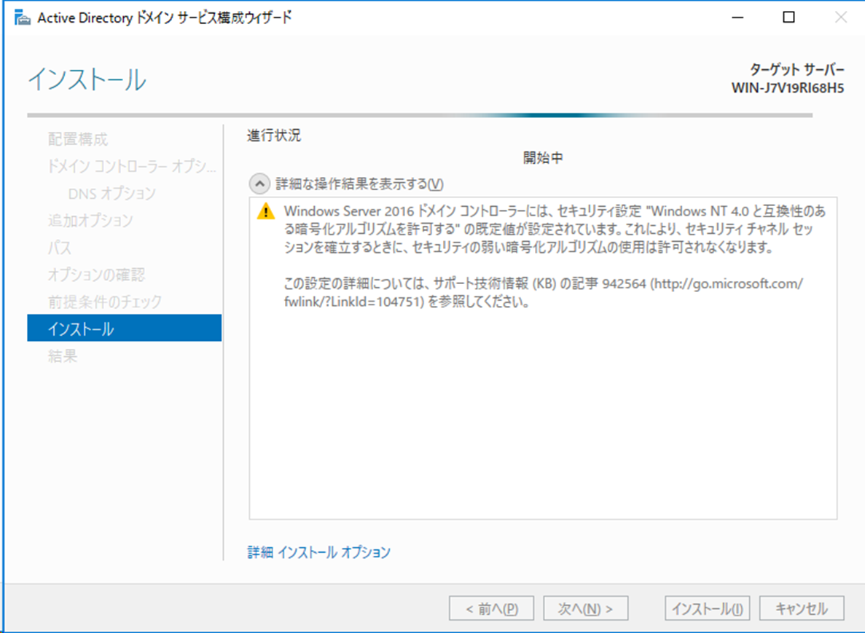The width and height of the screenshot is (865, 633).
Task: Select DNS オプション in the sidebar
Action: tap(112, 193)
